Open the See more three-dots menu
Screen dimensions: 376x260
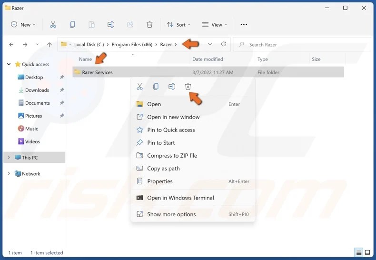tap(244, 24)
